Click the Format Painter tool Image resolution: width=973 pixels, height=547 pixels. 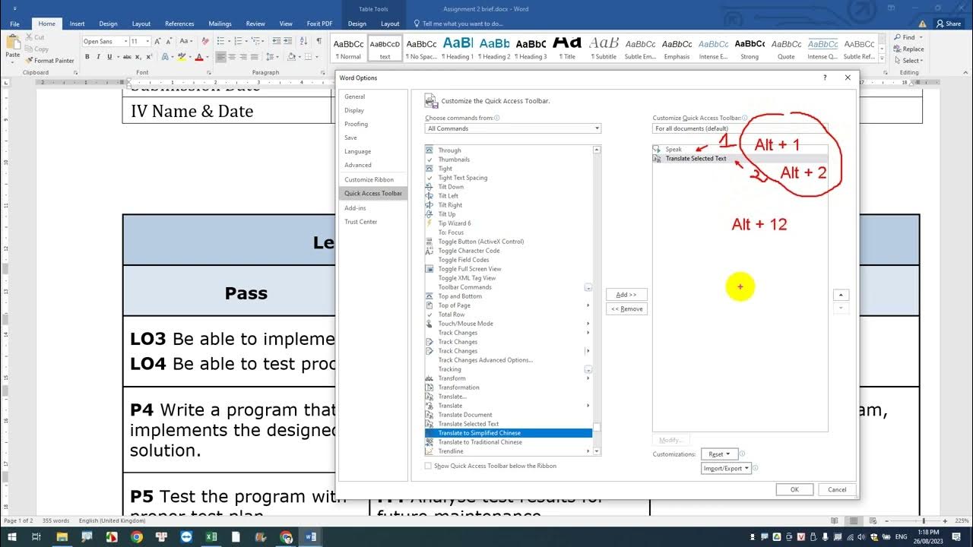[49, 61]
